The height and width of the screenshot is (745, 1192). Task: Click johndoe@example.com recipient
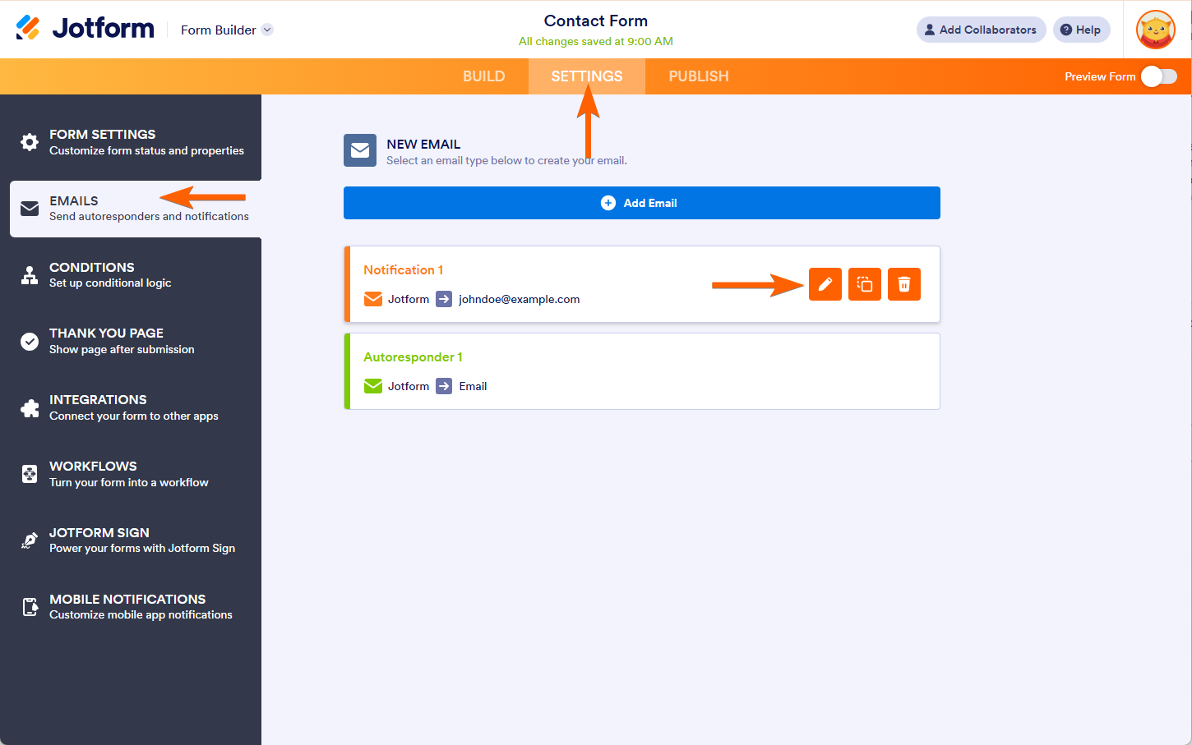pos(520,299)
